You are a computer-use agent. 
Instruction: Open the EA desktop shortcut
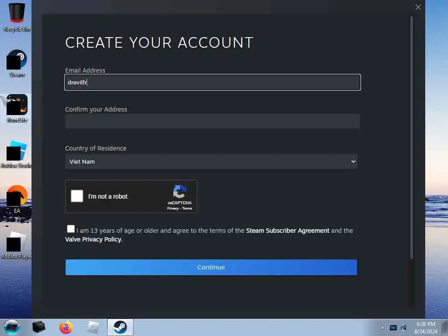[x=17, y=199]
